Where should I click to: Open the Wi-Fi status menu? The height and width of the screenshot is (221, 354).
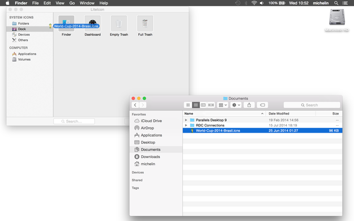tap(254, 3)
